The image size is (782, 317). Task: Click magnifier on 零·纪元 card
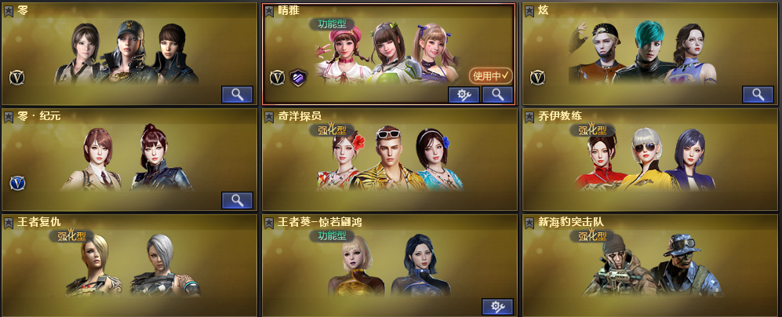pos(237,200)
